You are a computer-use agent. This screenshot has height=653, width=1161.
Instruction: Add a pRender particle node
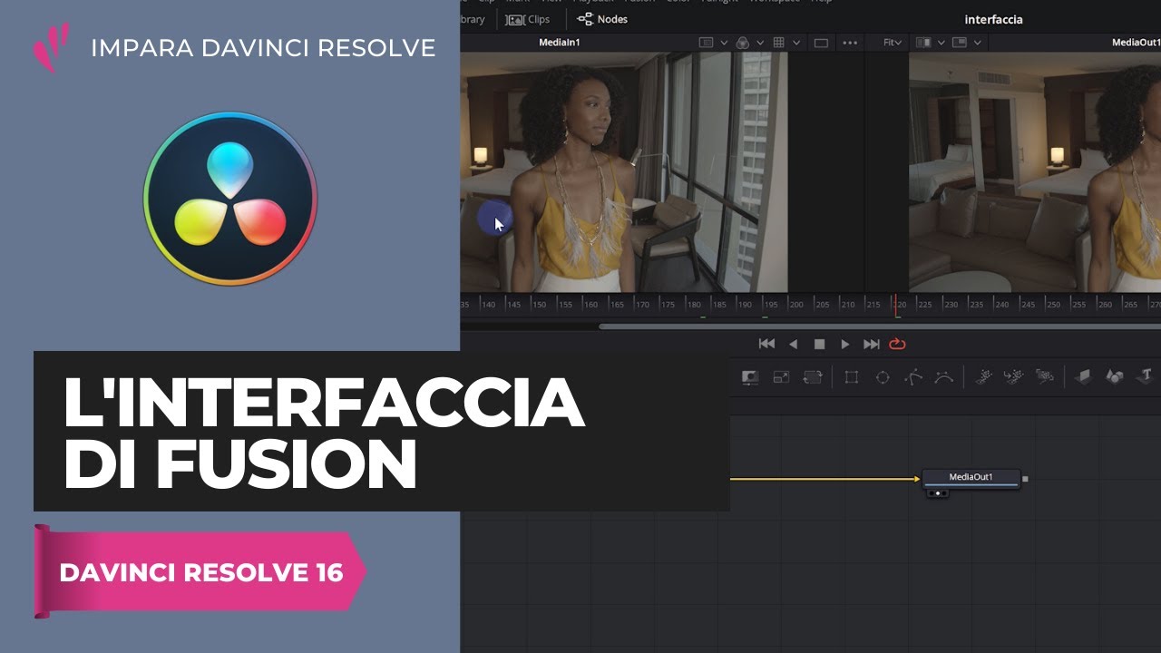tap(1045, 376)
